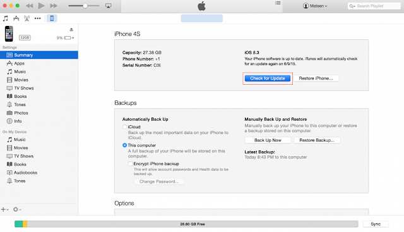Click the fast-forward button
Screen dimensions: 404x232
pyautogui.click(x=54, y=6)
